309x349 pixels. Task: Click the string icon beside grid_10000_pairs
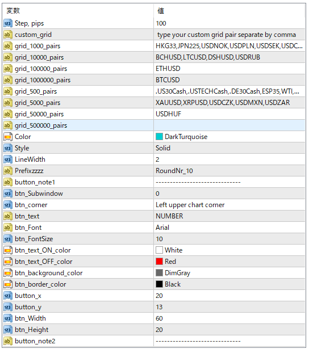click(8, 57)
